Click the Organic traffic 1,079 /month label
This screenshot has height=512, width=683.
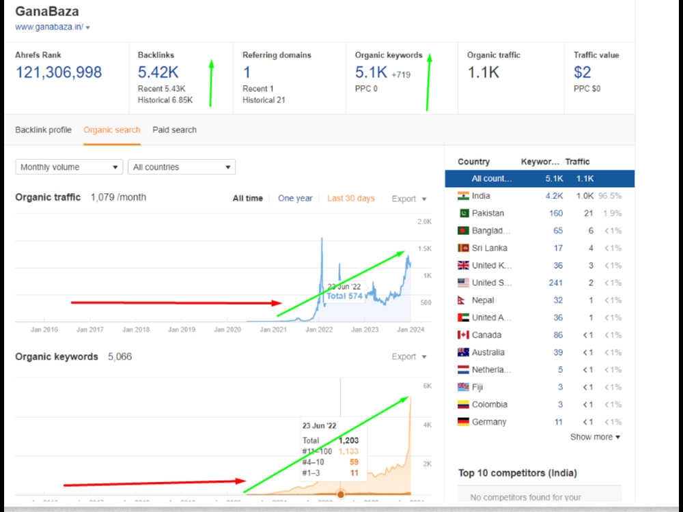click(x=81, y=198)
